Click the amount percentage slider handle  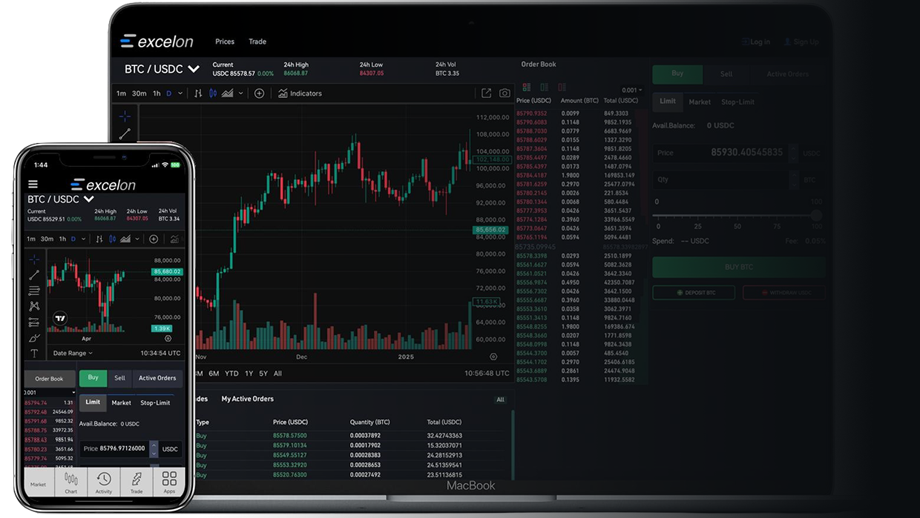click(x=816, y=216)
